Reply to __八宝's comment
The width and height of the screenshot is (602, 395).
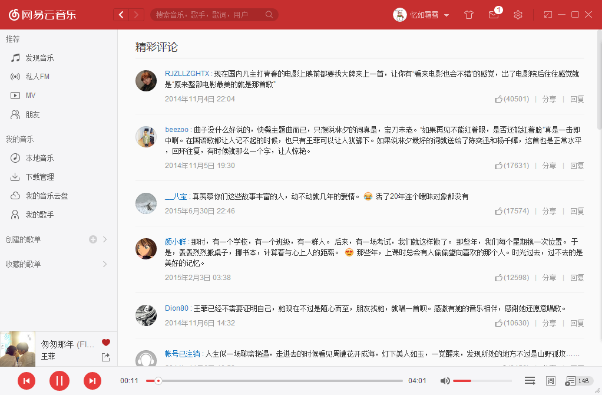577,211
